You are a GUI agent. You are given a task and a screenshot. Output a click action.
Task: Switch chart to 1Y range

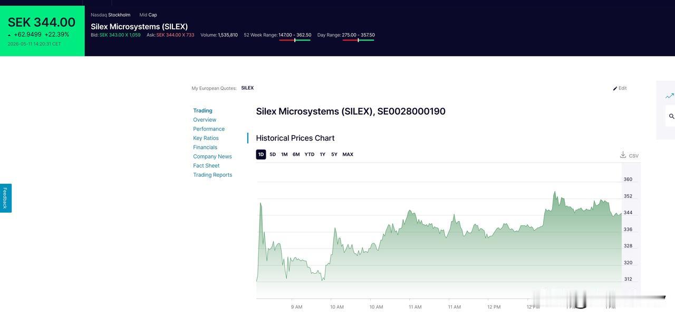[323, 154]
